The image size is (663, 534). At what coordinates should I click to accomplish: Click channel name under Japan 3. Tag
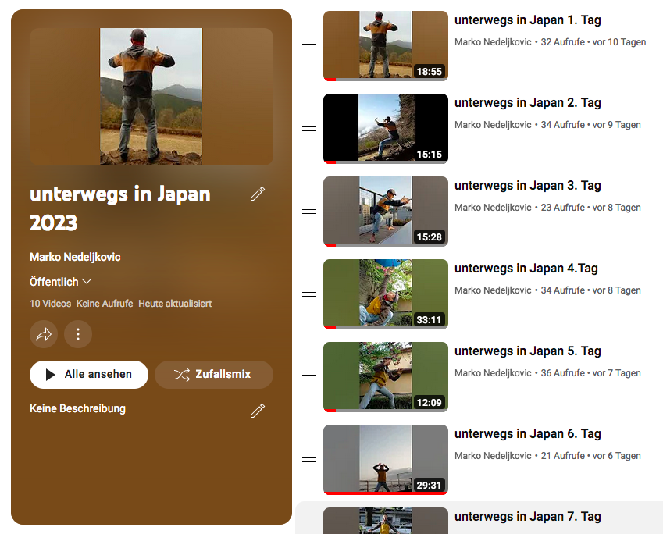pos(493,208)
